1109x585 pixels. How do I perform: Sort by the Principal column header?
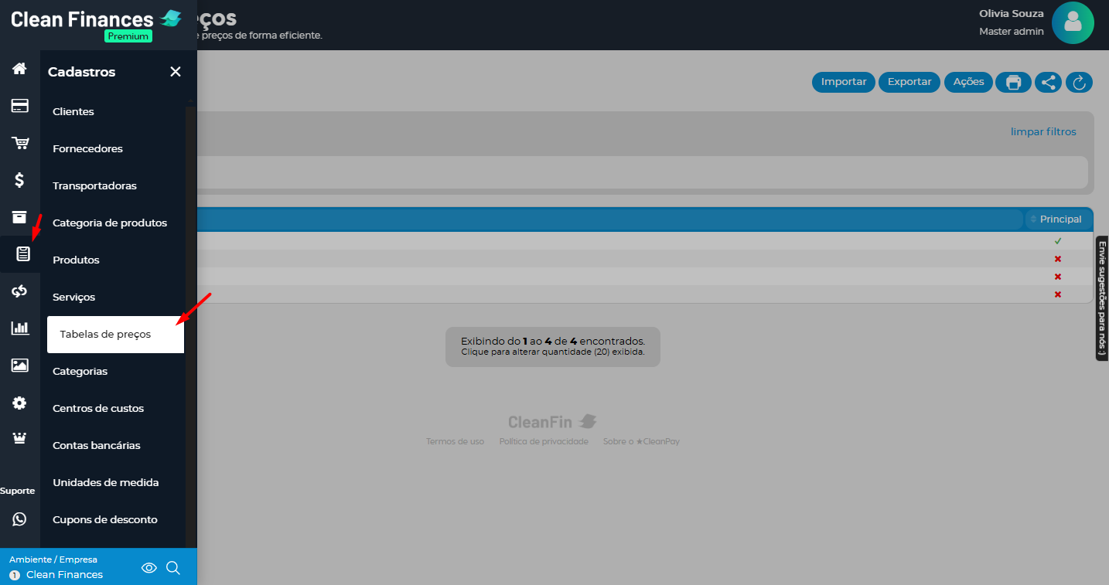click(1060, 219)
